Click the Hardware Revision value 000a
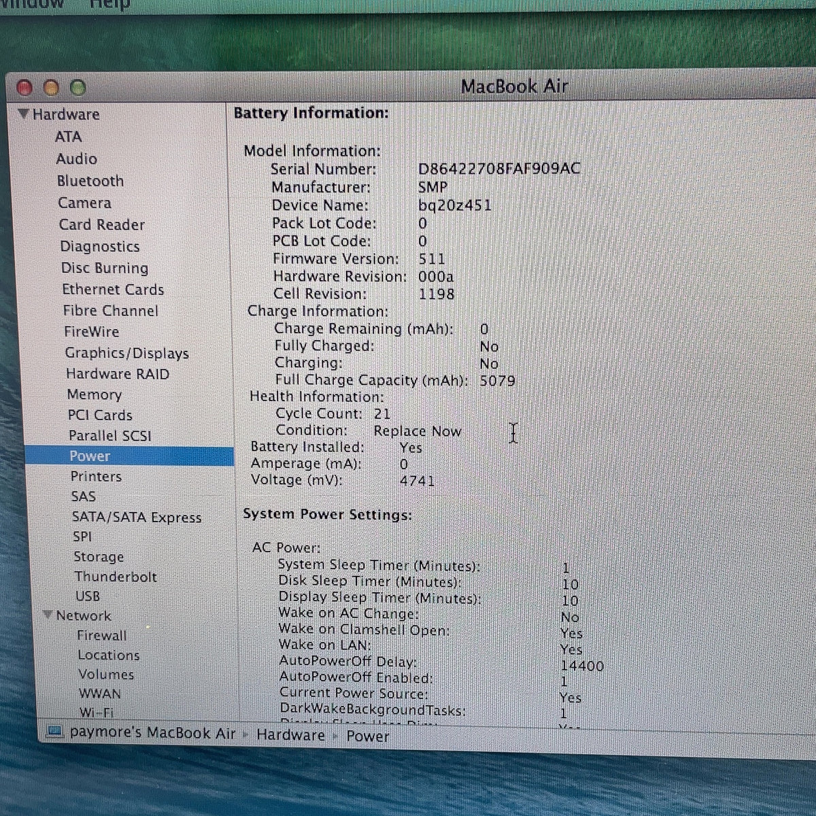816x816 pixels. tap(436, 277)
